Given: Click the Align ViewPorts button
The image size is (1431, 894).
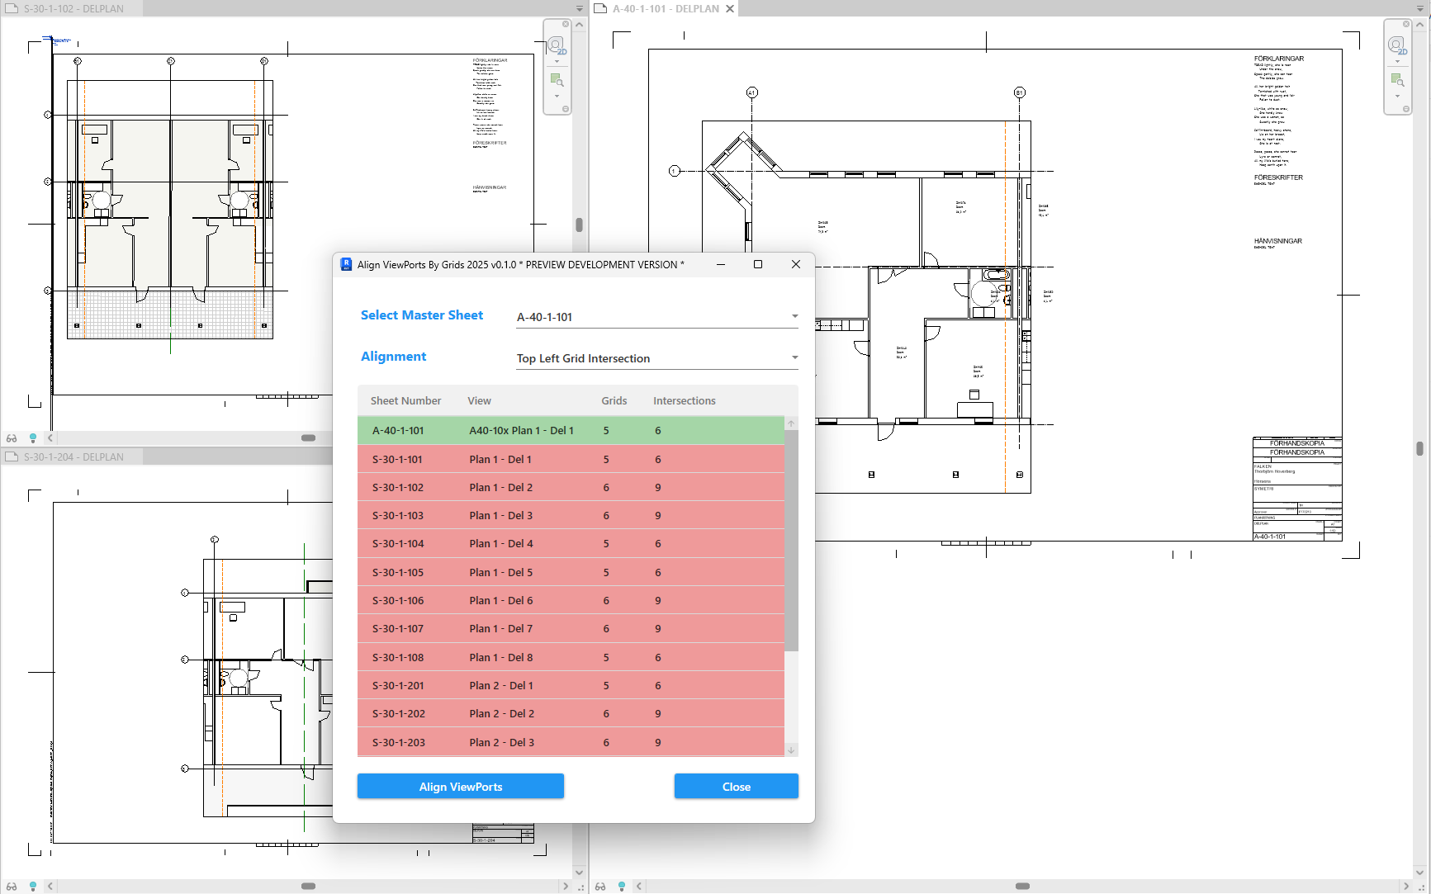Looking at the screenshot, I should click(460, 786).
